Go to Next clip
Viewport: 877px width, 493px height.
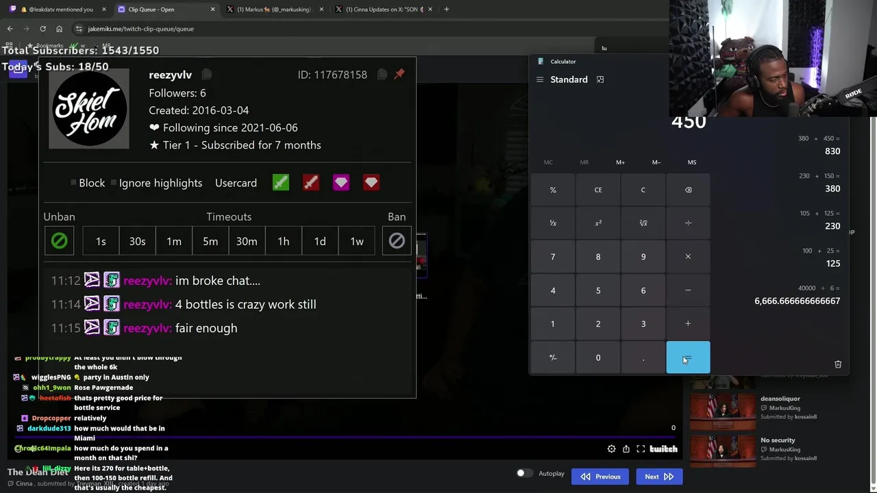tap(659, 477)
